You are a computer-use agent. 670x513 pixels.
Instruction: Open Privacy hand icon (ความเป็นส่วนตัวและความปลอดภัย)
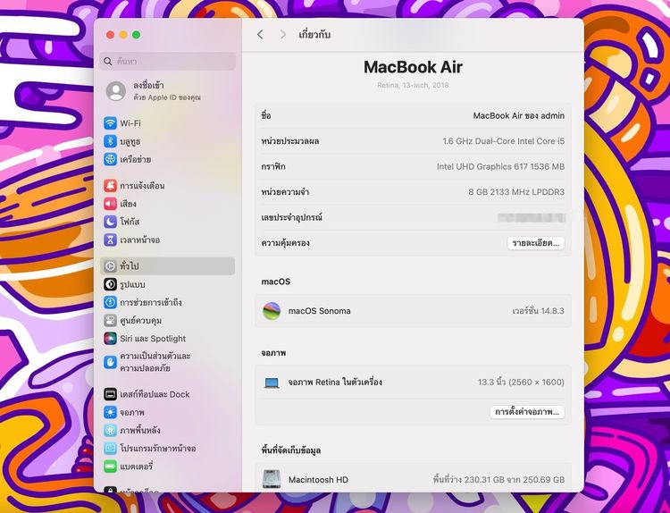(110, 362)
